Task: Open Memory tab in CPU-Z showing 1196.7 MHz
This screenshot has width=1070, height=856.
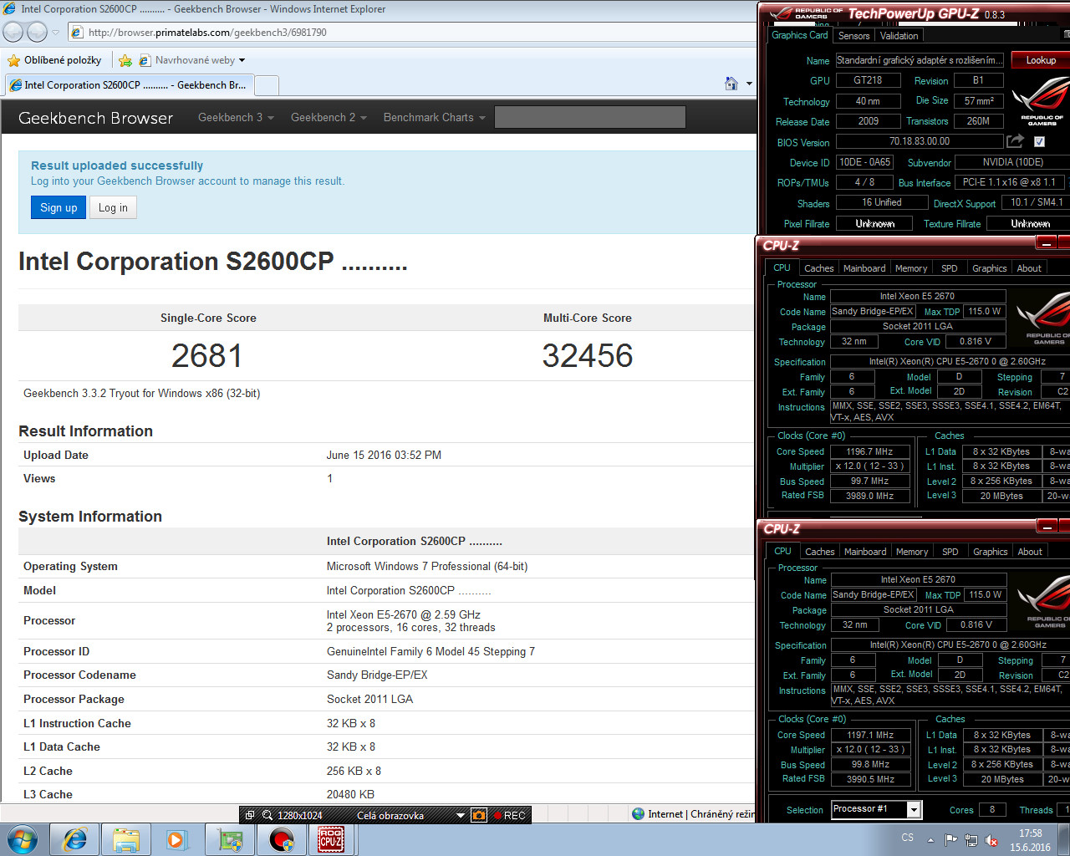Action: click(x=911, y=268)
